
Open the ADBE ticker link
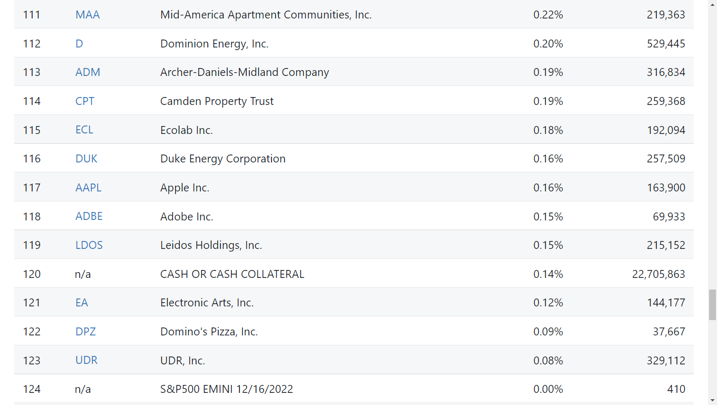(x=89, y=216)
